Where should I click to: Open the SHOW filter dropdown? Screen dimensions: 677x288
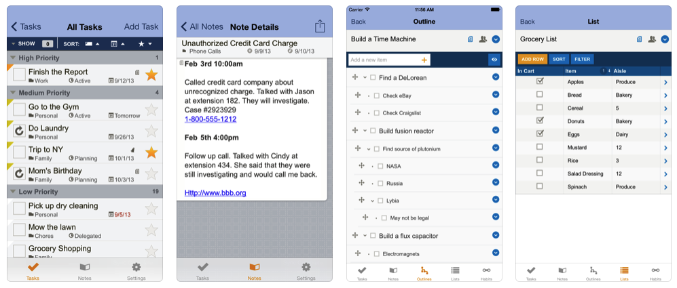point(24,43)
